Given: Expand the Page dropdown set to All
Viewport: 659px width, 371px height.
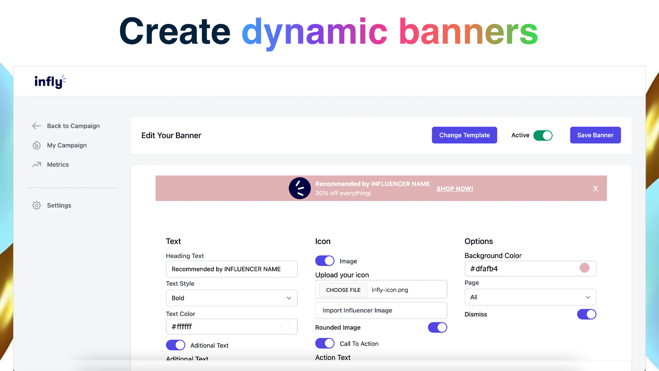Looking at the screenshot, I should pos(530,297).
